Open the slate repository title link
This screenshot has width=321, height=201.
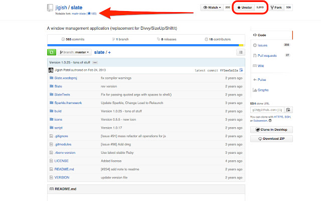point(77,8)
